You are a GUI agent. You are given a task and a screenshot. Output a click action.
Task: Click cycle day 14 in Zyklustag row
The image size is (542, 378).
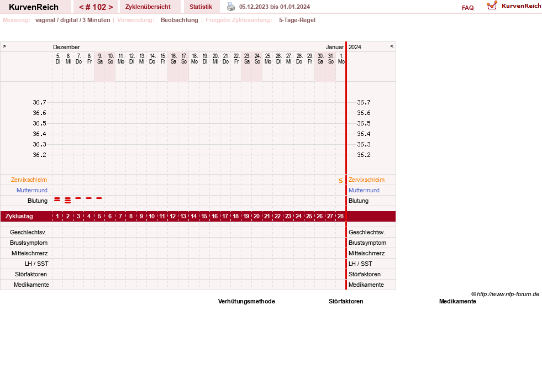[193, 217]
